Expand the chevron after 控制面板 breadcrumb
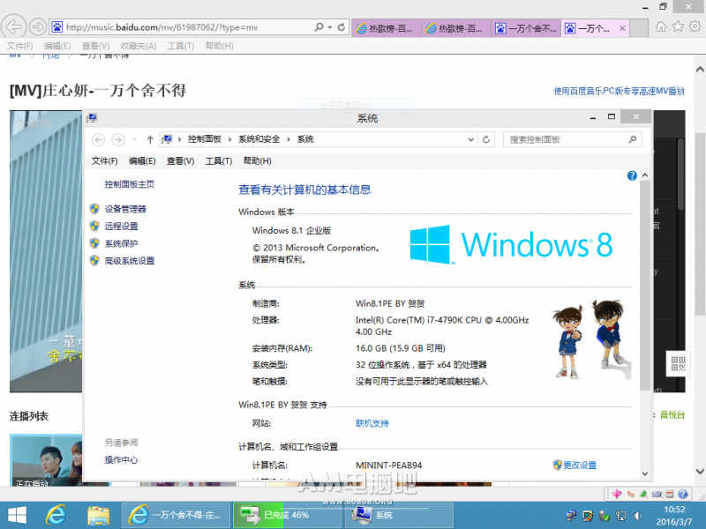Screen dimensions: 706x529 click(230, 139)
